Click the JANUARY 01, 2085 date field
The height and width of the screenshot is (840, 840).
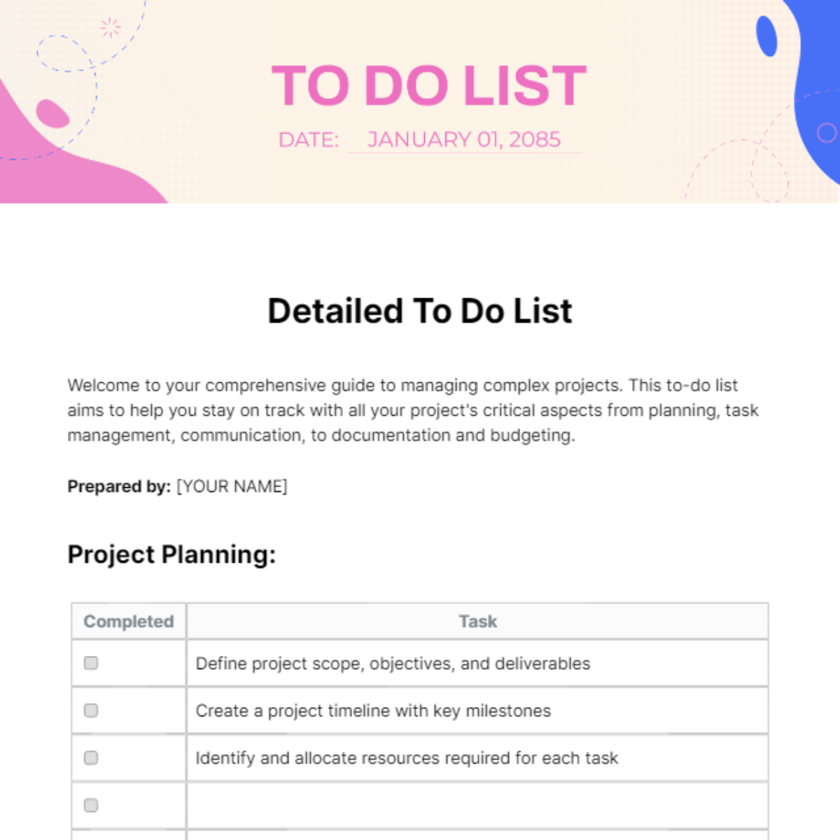pyautogui.click(x=464, y=139)
